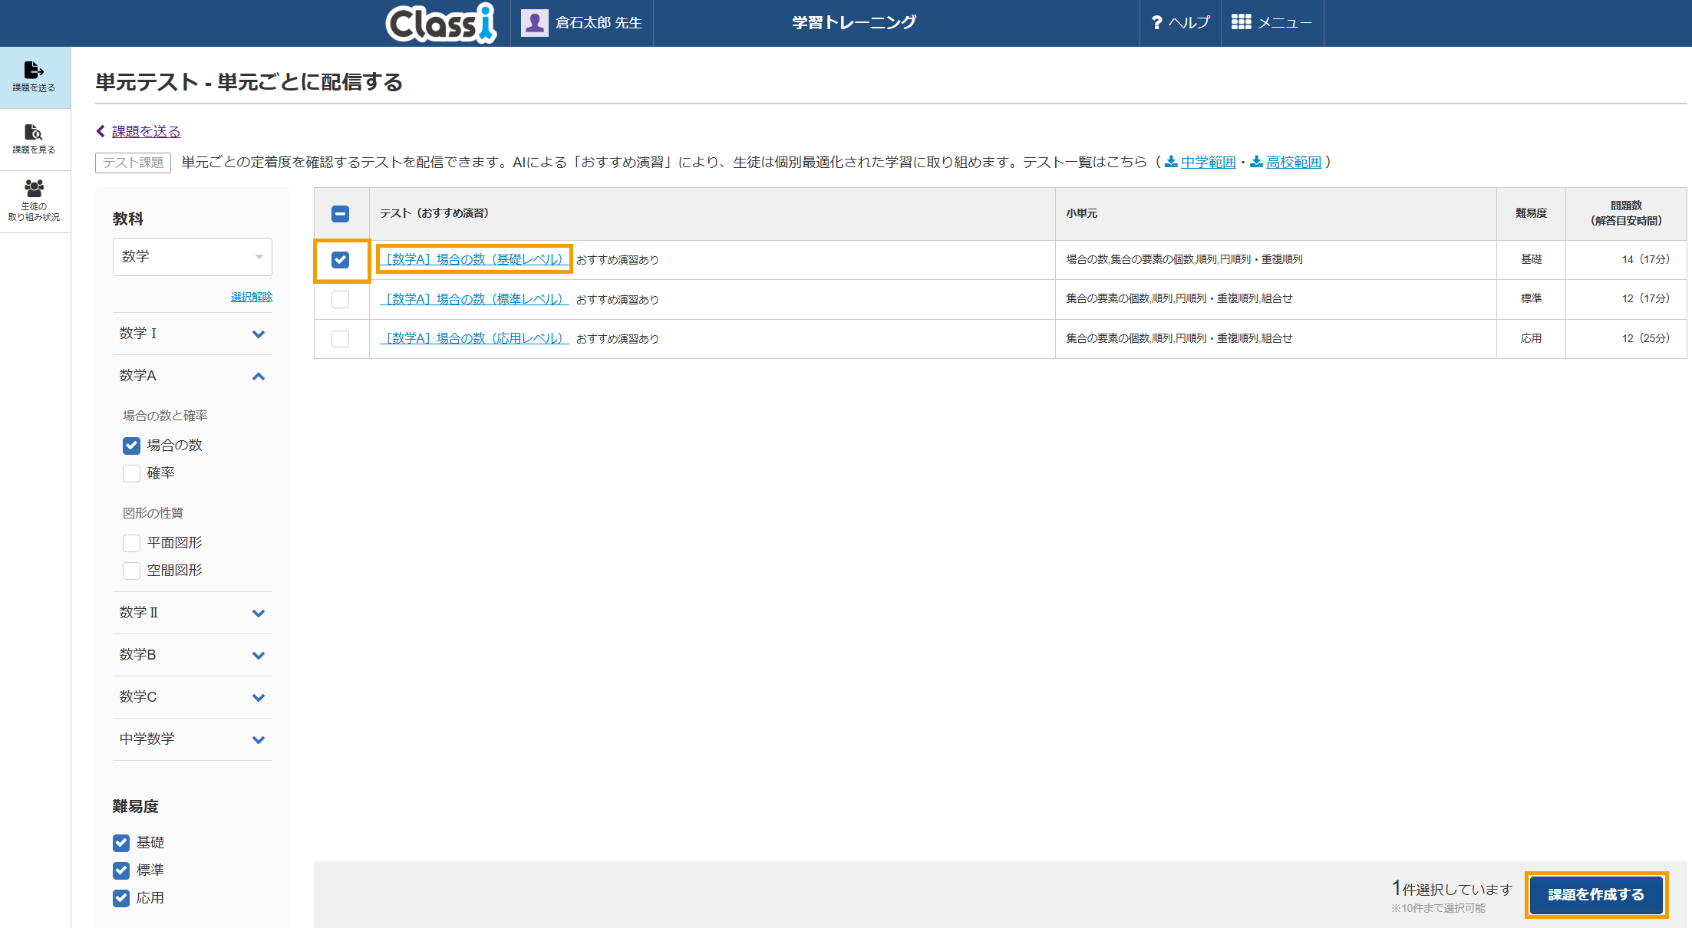Viewport: 1692px width, 928px height.
Task: Open [数学A] 場合の数（基礎レベル） test link
Action: (474, 259)
